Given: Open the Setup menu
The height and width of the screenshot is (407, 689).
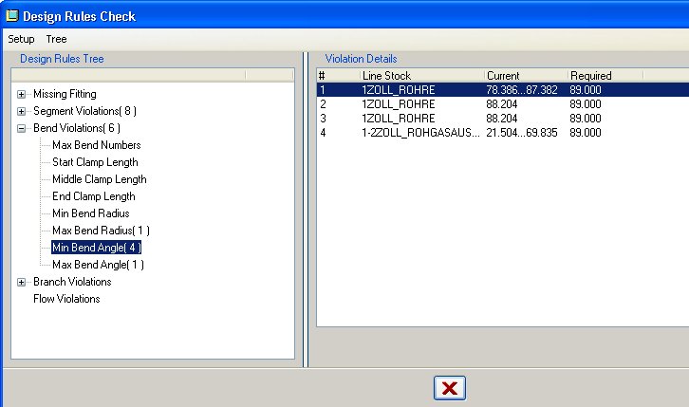Looking at the screenshot, I should [21, 39].
